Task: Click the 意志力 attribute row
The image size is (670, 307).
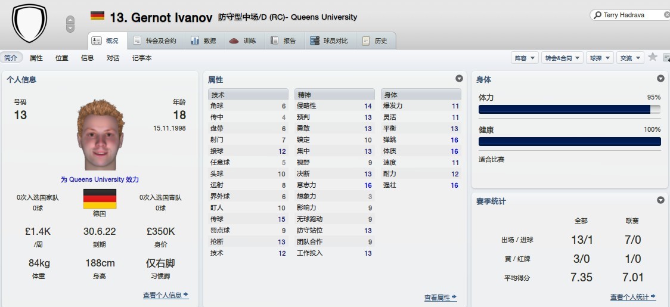Action: click(334, 185)
